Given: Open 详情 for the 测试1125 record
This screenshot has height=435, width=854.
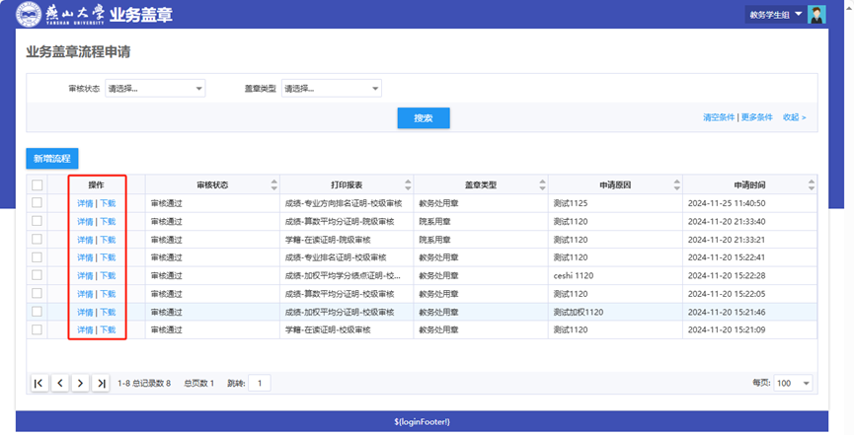Looking at the screenshot, I should 85,203.
